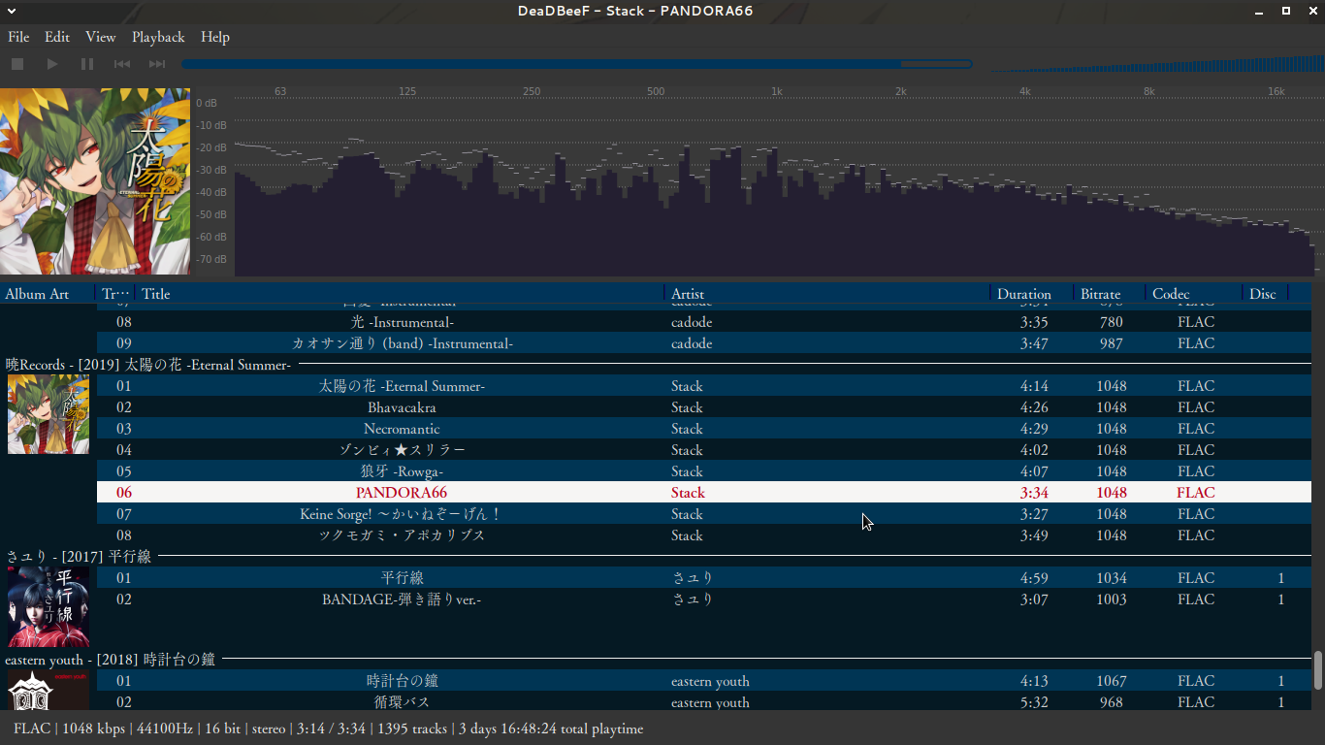Open the Playback menu
This screenshot has width=1325, height=745.
point(158,37)
